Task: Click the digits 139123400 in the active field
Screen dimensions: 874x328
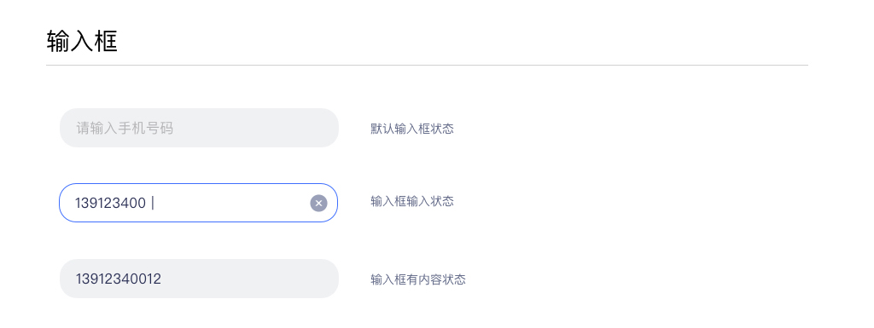Action: point(110,204)
